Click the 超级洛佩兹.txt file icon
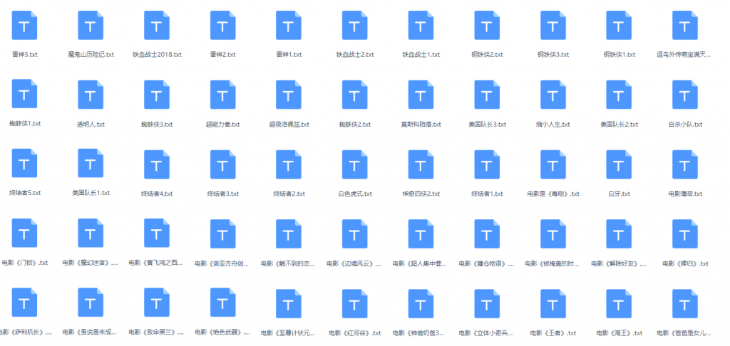The width and height of the screenshot is (730, 346). click(289, 95)
